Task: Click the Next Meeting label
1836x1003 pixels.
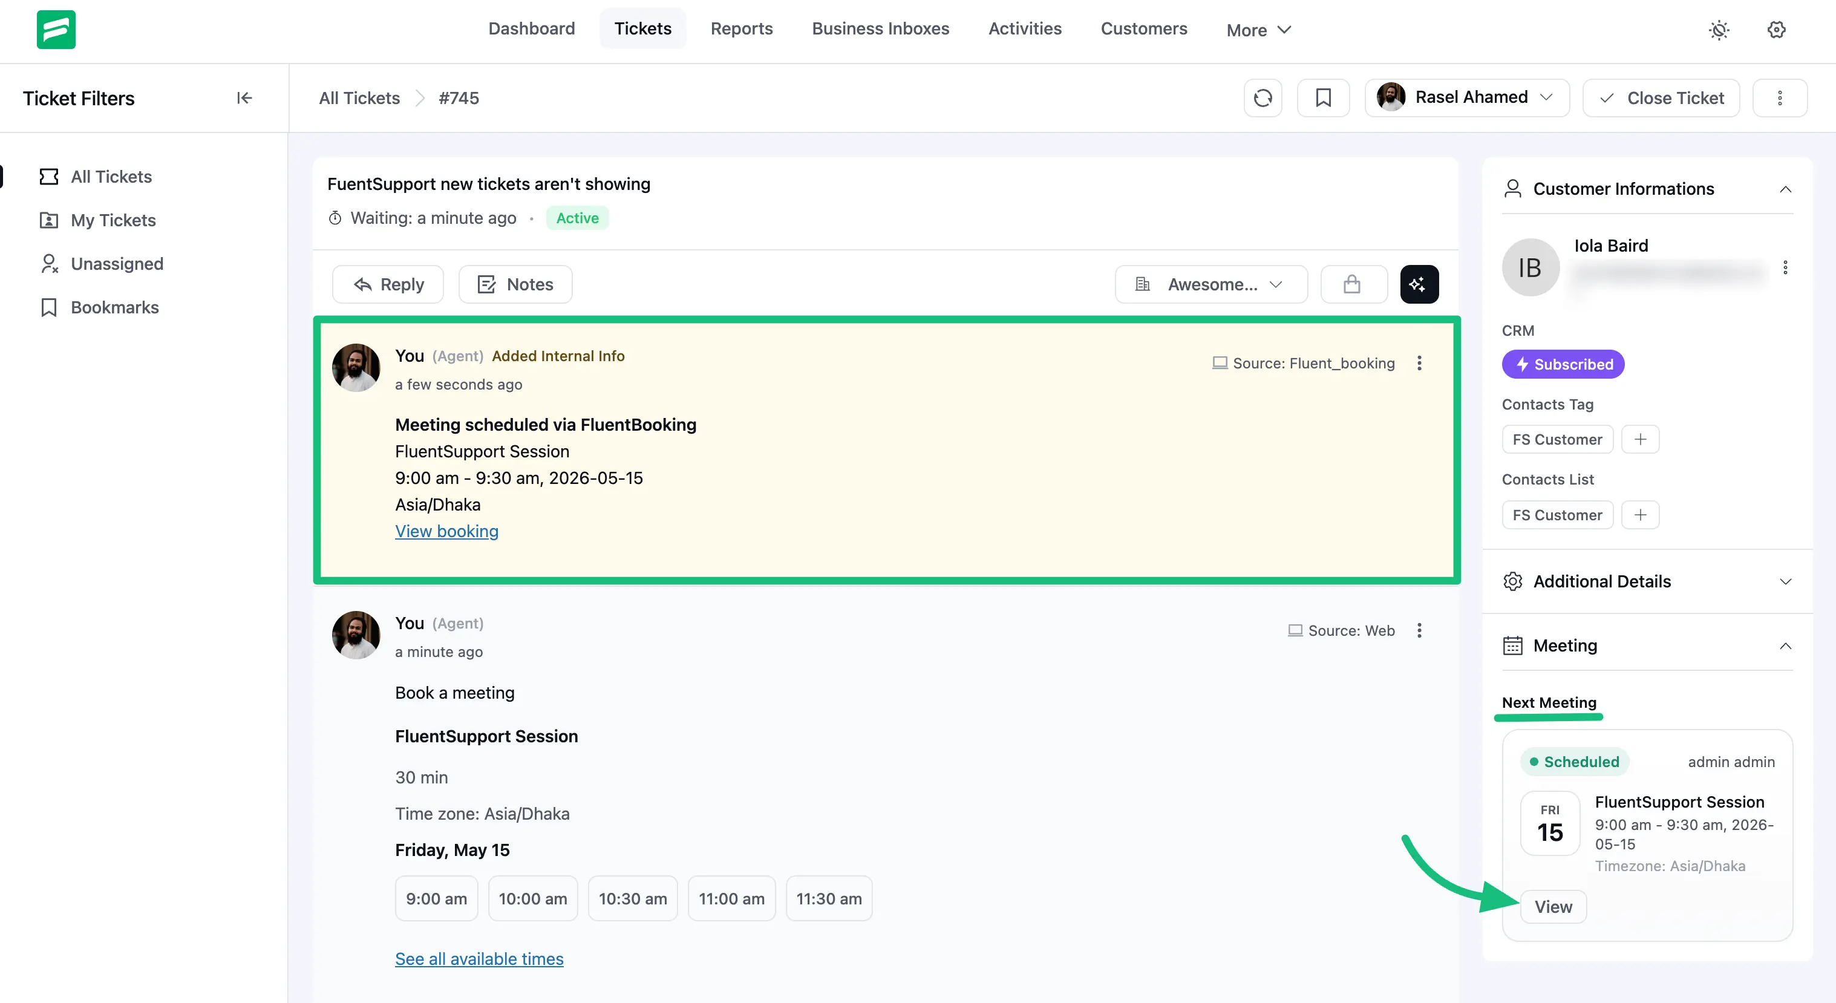Action: point(1549,703)
